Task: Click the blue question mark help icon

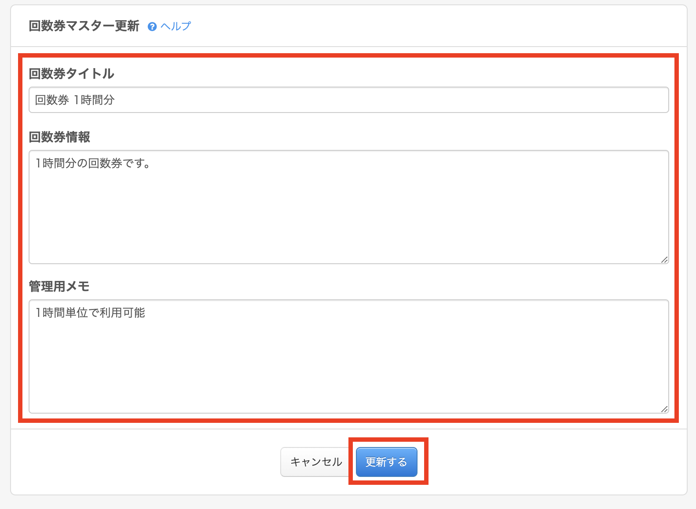Action: click(x=152, y=27)
